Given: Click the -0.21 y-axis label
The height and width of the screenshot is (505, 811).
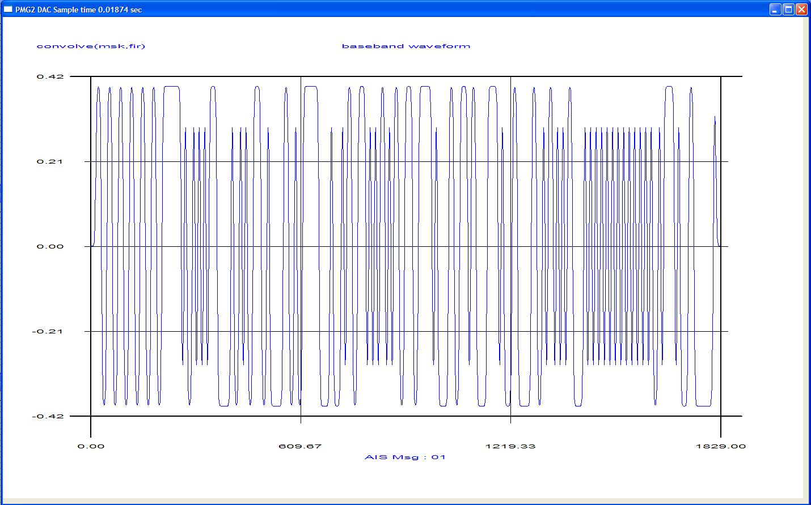Looking at the screenshot, I should [48, 331].
